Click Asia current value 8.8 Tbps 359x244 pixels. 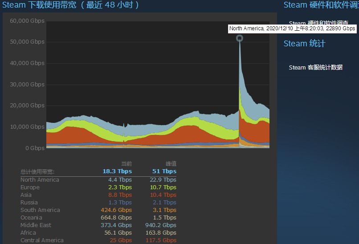(120, 195)
